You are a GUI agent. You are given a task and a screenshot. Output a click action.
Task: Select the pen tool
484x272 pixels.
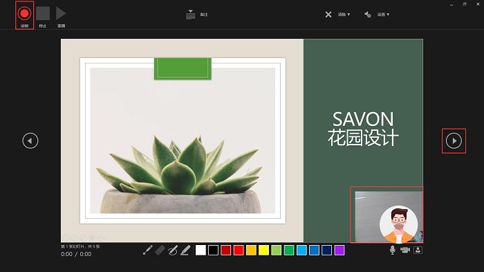173,250
